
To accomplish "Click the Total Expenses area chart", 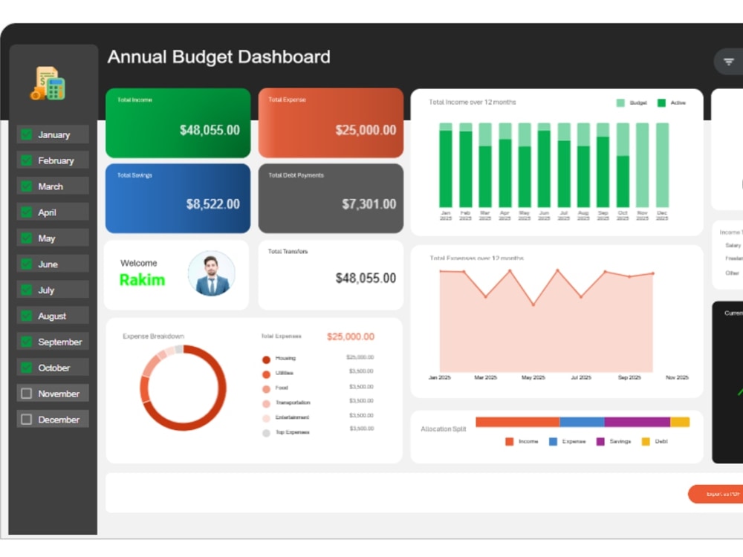I will 546,321.
